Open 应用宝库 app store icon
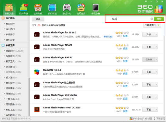Image resolution: width=166 pixels, height=122 pixels. coord(81,9)
